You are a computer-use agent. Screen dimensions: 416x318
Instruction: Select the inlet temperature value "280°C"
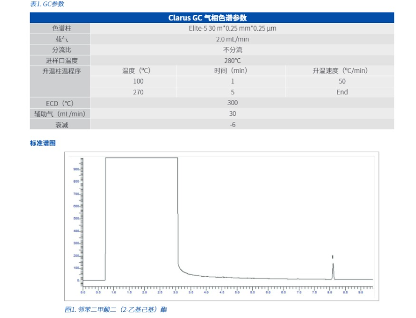pos(232,60)
